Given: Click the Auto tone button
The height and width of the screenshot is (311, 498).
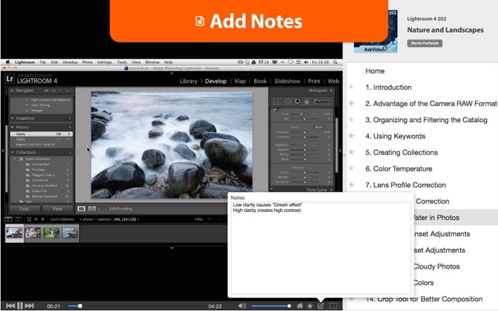Looking at the screenshot, I should tap(318, 127).
